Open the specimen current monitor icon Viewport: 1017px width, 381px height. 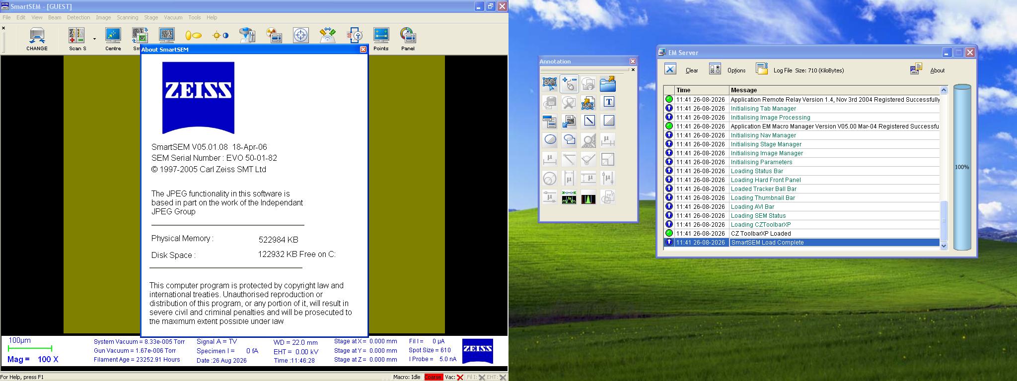pyautogui.click(x=355, y=35)
